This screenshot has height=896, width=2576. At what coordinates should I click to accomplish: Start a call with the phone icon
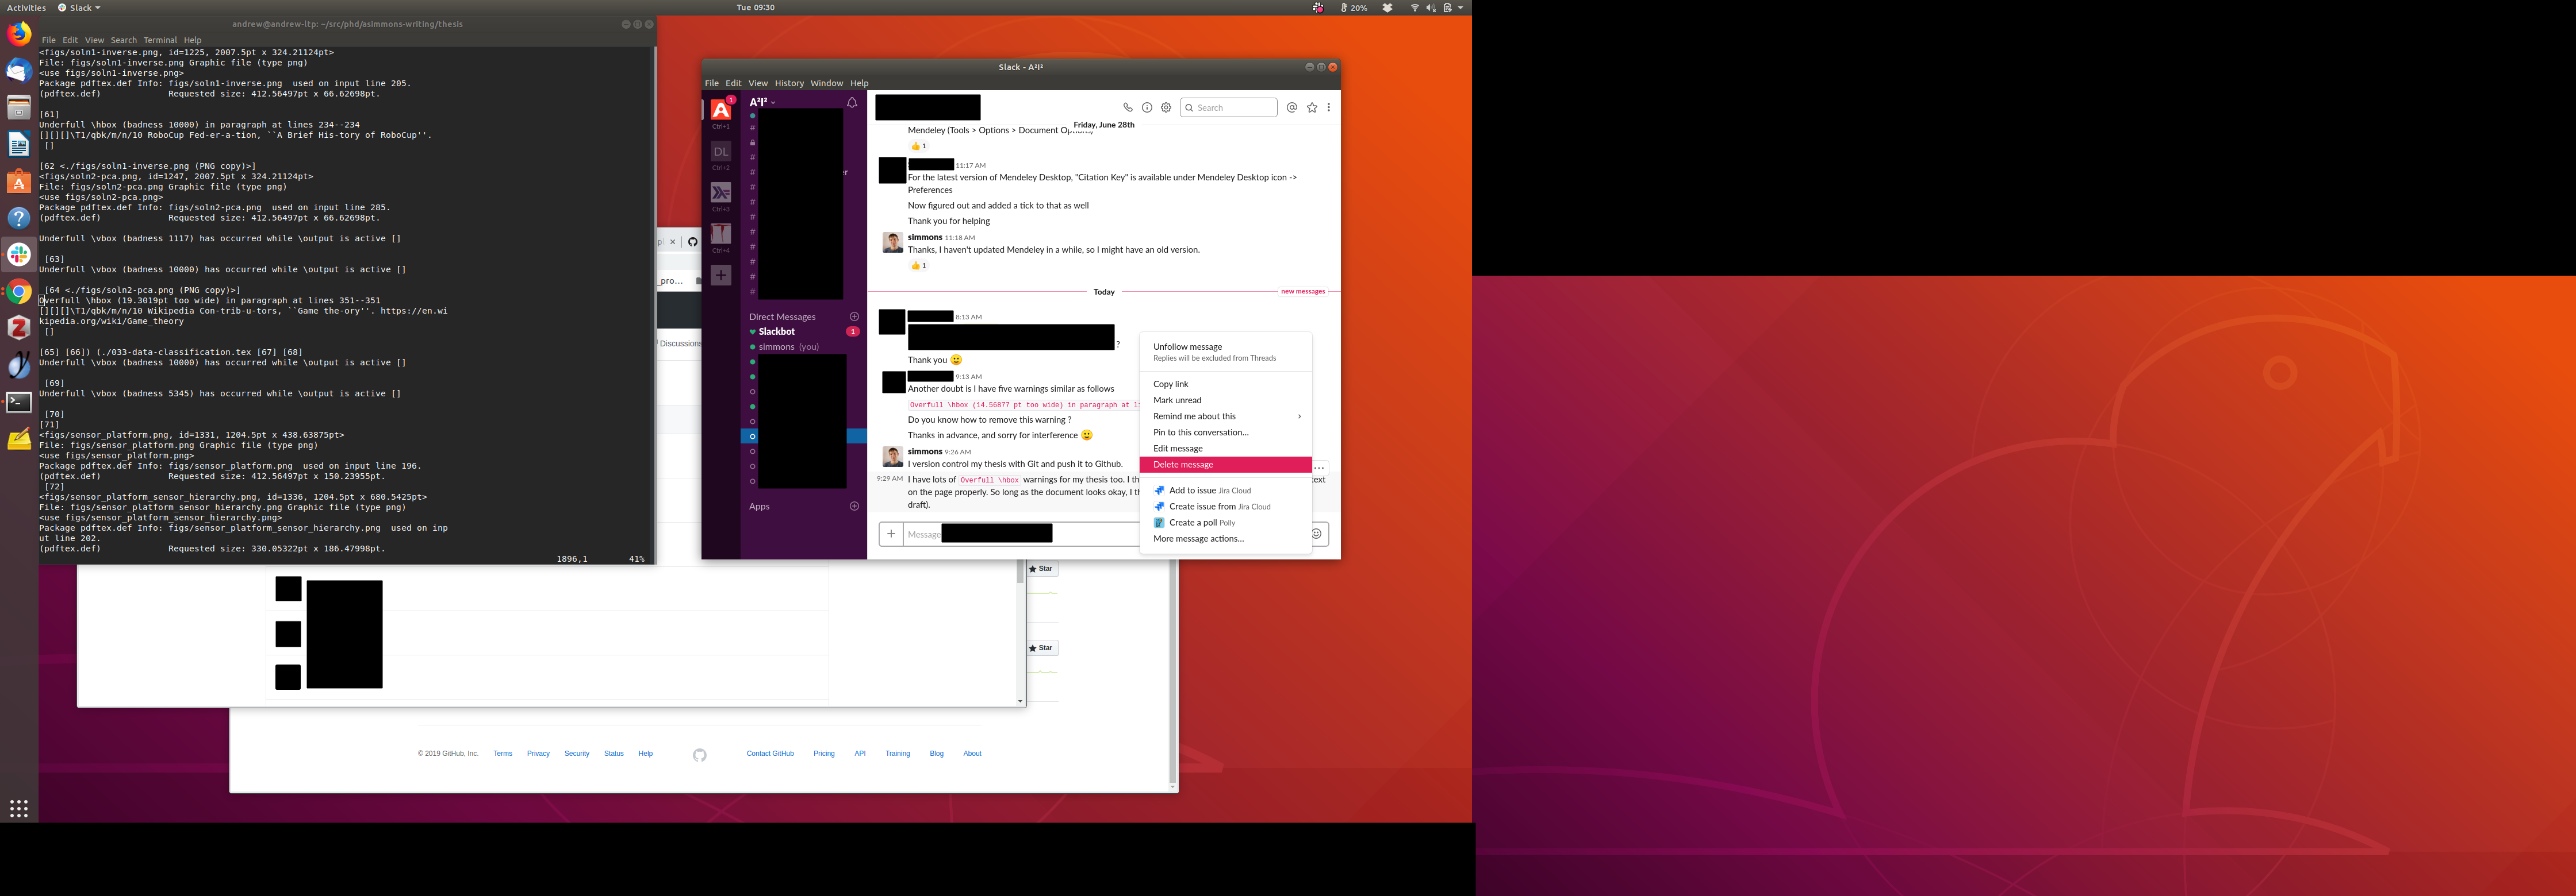1127,107
